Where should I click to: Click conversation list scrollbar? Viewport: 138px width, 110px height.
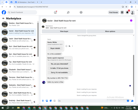pyautogui.click(x=38, y=39)
